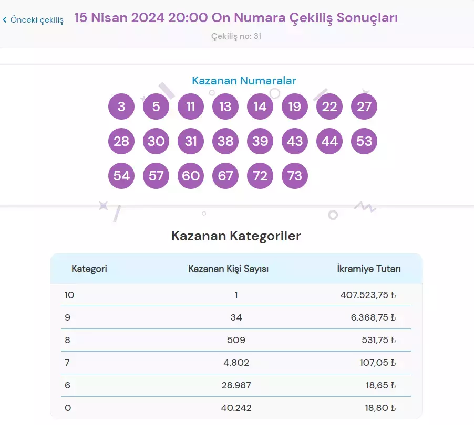474x425 pixels.
Task: Click winning number ball 3
Action: [x=121, y=107]
